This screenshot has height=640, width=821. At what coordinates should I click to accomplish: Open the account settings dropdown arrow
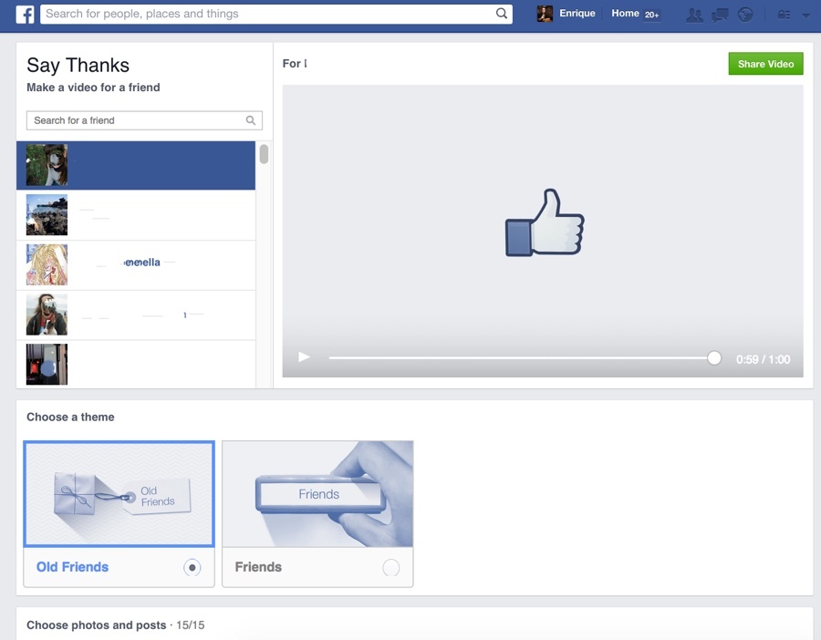click(x=805, y=15)
